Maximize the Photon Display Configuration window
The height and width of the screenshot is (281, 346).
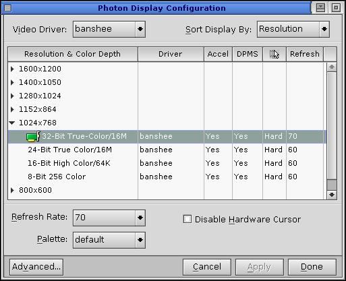(x=336, y=8)
